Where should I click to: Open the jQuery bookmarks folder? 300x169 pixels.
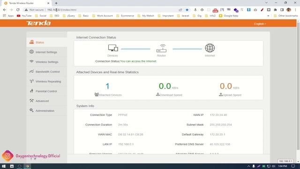pos(69,15)
